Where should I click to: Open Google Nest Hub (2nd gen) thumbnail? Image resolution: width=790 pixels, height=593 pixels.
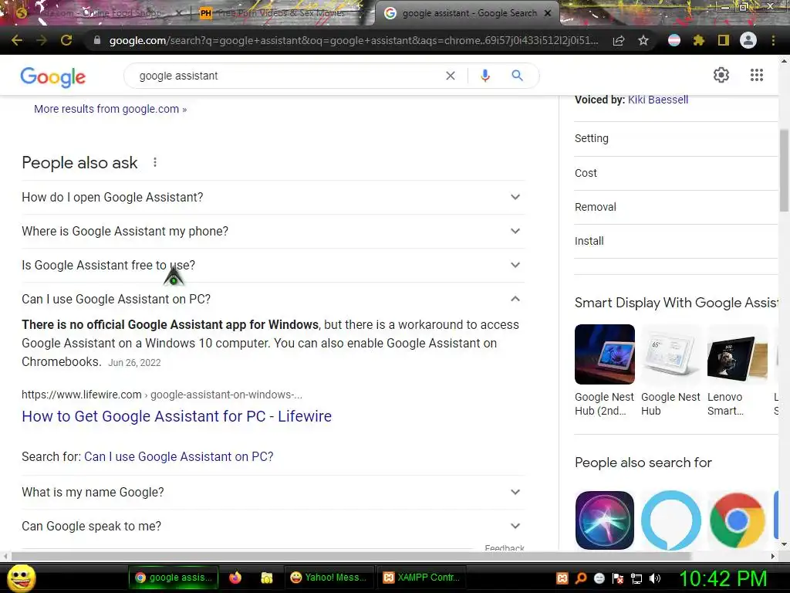[x=605, y=354]
